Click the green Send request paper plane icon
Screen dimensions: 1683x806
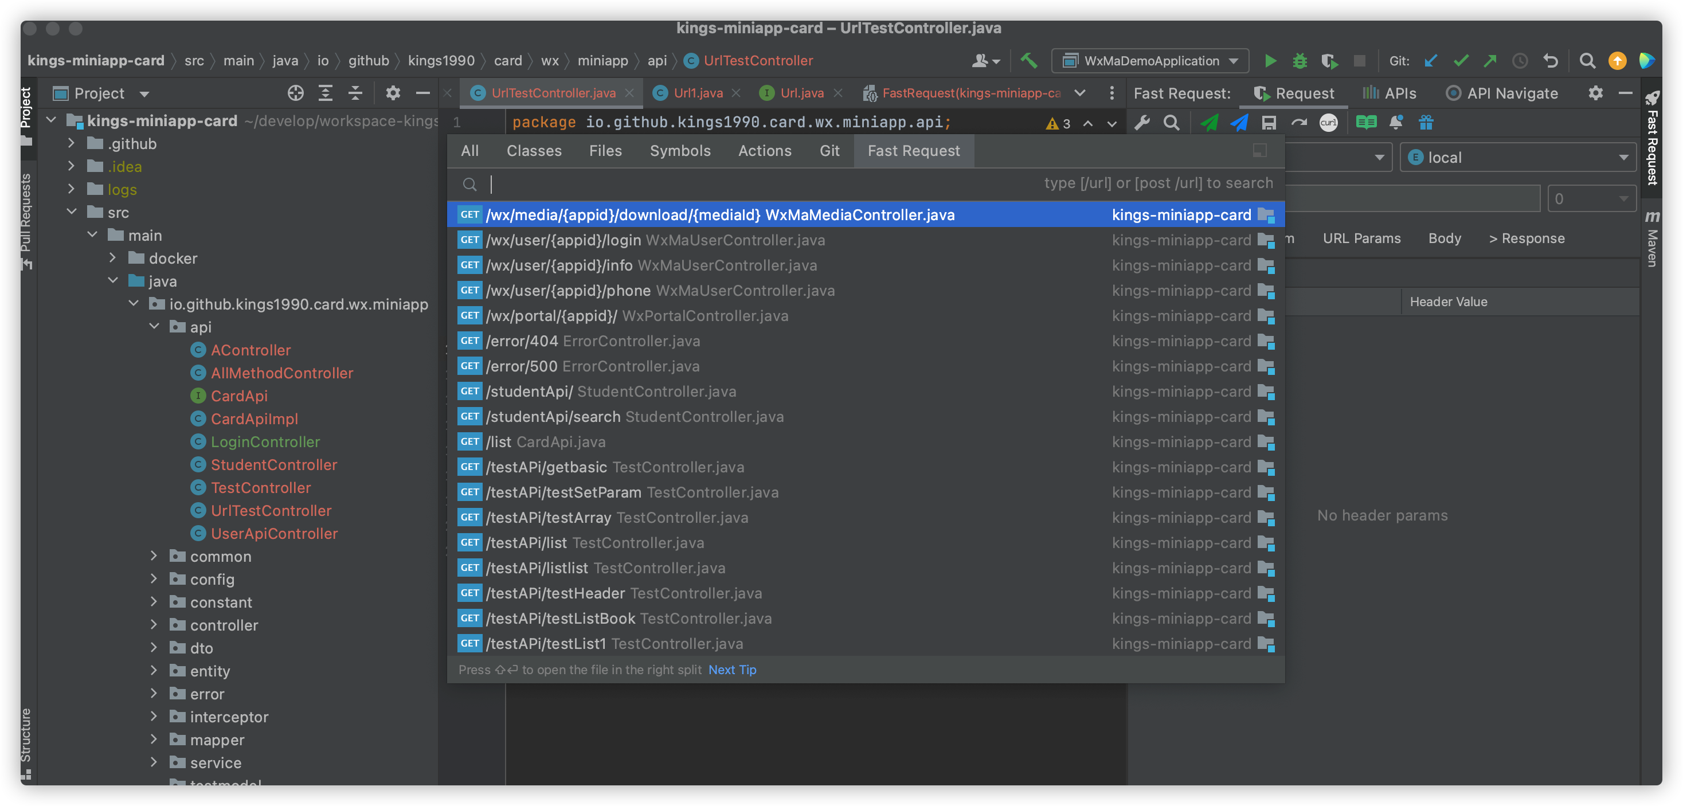point(1209,123)
